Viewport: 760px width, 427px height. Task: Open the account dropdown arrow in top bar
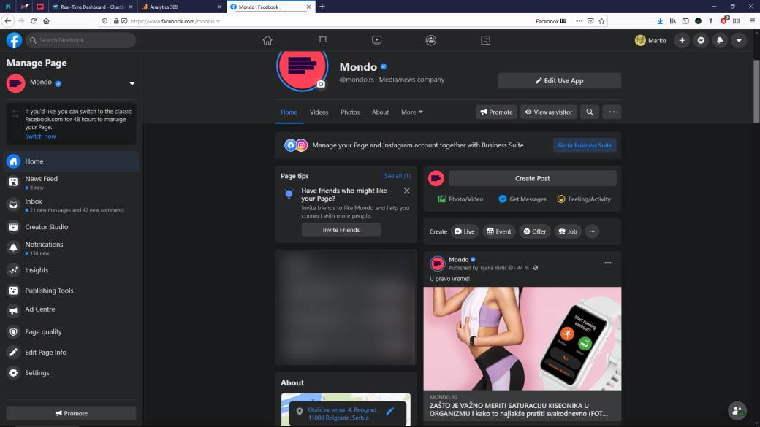click(x=739, y=40)
